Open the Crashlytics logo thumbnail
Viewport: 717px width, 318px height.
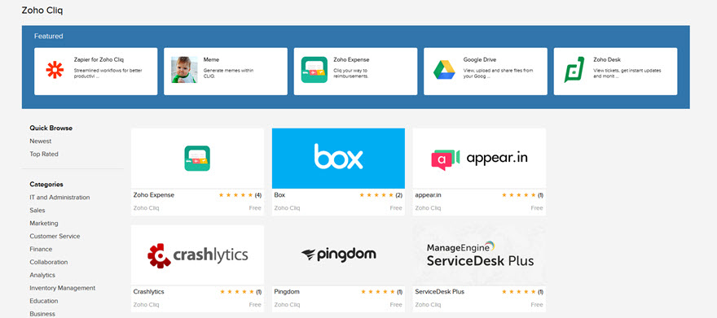(197, 255)
